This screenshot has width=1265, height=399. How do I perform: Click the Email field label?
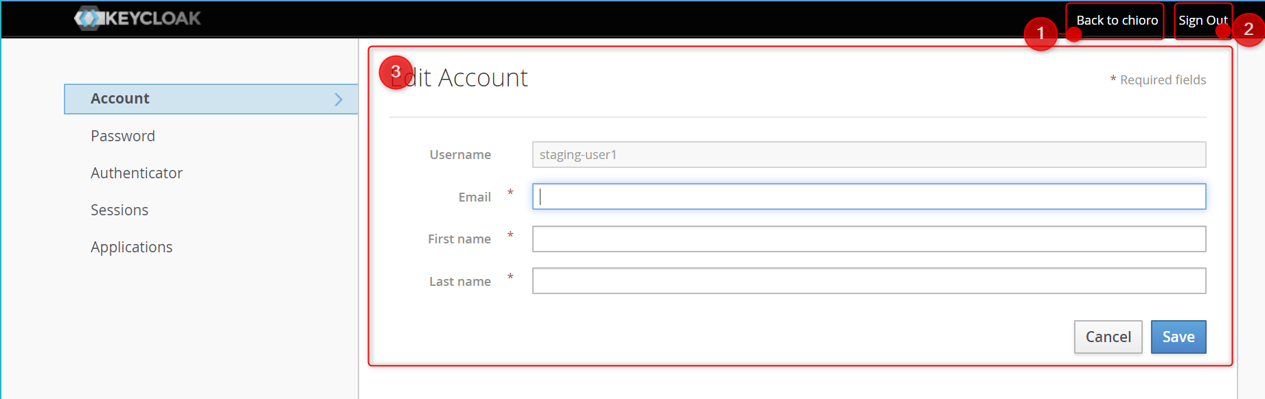coord(474,197)
